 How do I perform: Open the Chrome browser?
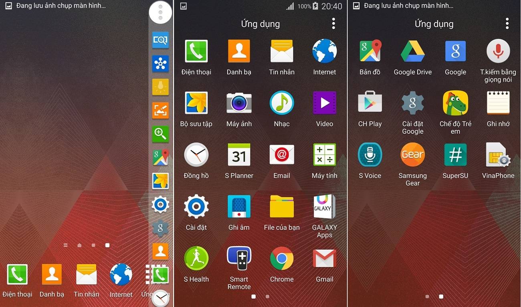[281, 259]
